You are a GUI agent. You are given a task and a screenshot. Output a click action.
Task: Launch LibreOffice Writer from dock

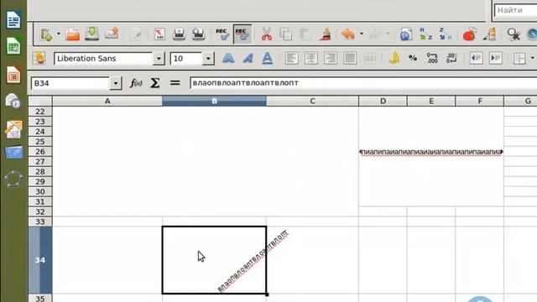pos(13,19)
